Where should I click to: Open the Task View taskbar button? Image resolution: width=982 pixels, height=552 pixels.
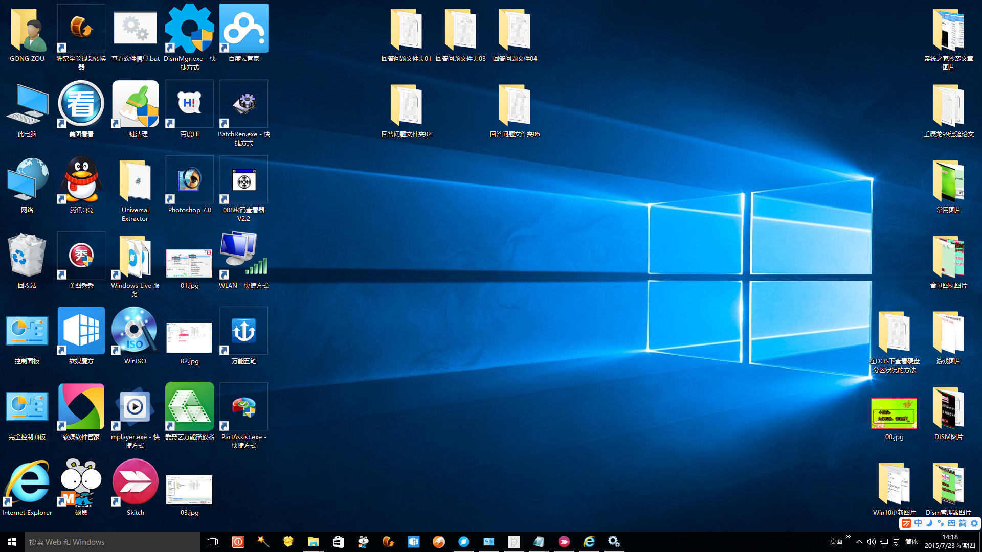pyautogui.click(x=213, y=542)
